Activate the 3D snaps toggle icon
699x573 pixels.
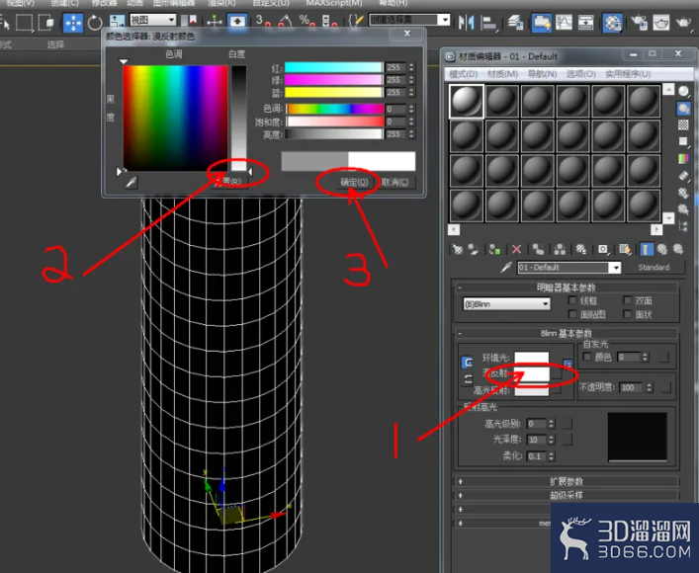click(x=263, y=21)
